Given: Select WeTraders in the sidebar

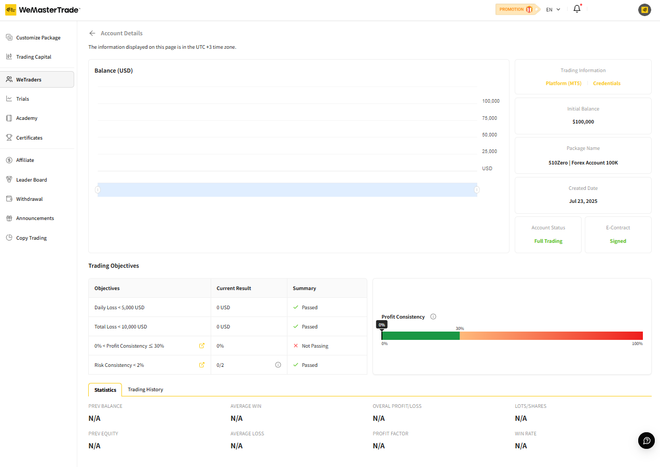Looking at the screenshot, I should point(37,79).
